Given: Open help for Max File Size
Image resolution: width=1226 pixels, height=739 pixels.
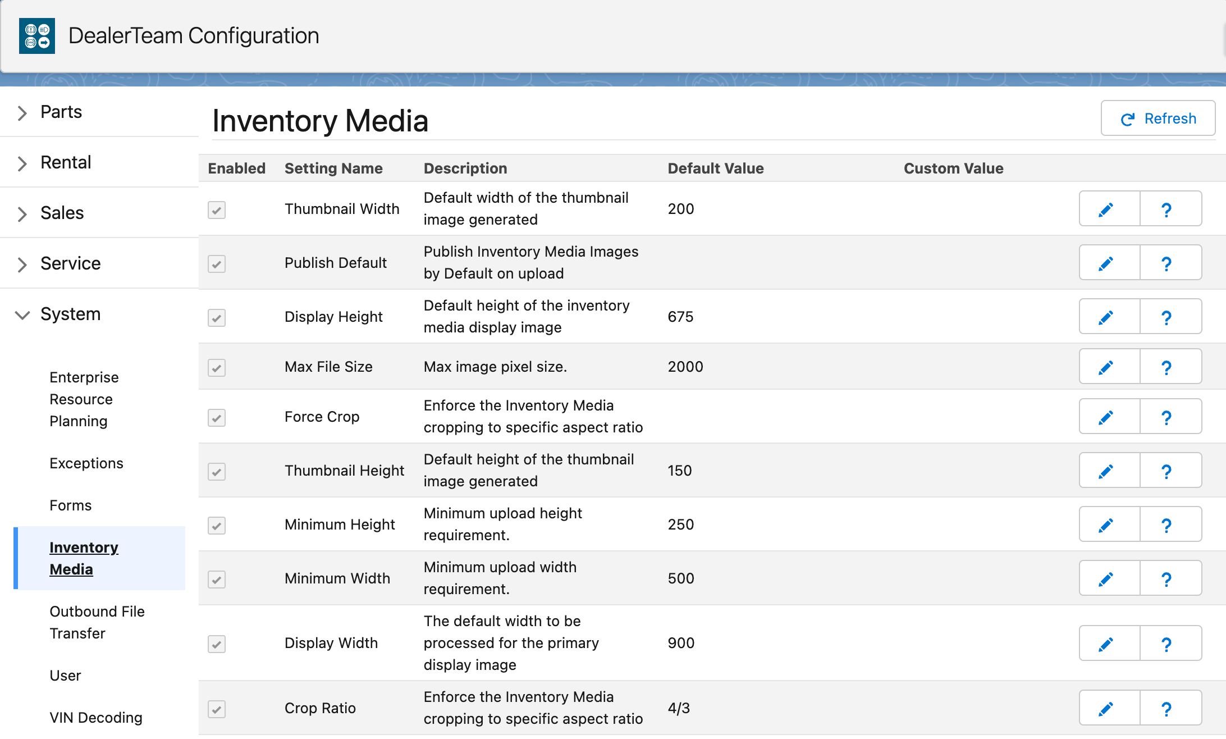Looking at the screenshot, I should point(1170,367).
